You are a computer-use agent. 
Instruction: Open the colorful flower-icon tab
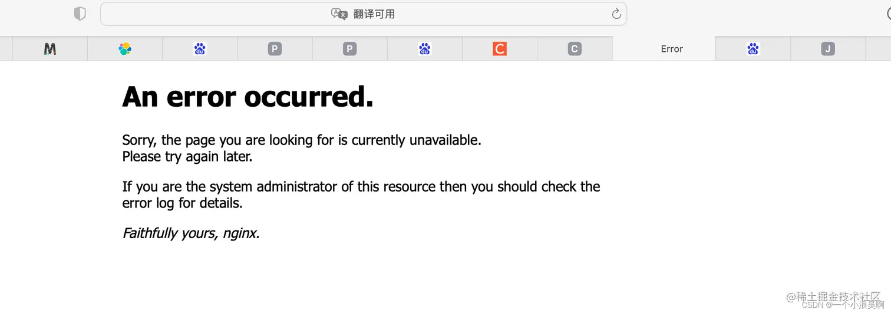click(125, 49)
